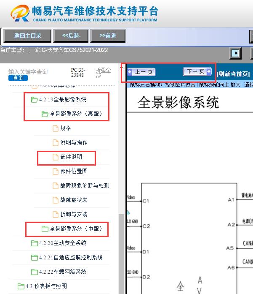This screenshot has height=294, width=253.
Task: Go to previous page with 上一页
Action: pyautogui.click(x=141, y=72)
